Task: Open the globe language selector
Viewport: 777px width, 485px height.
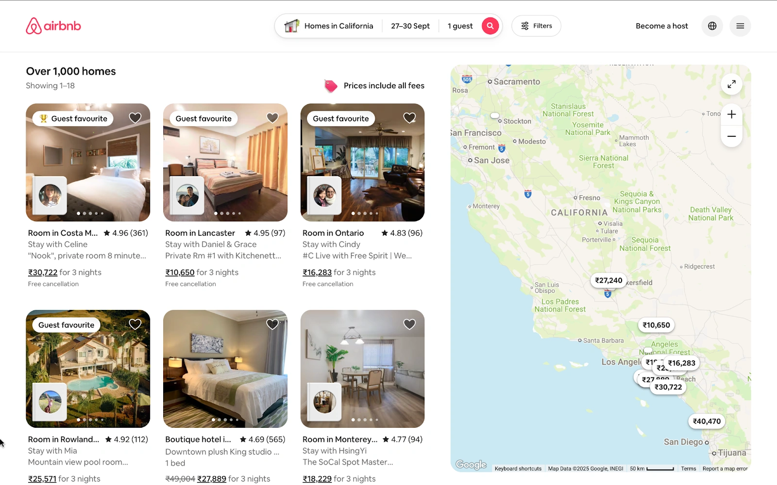Action: point(712,26)
